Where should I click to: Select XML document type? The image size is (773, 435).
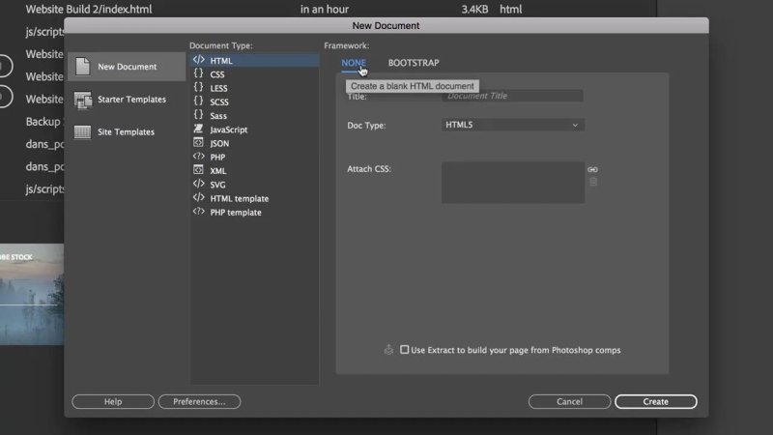coord(255,171)
